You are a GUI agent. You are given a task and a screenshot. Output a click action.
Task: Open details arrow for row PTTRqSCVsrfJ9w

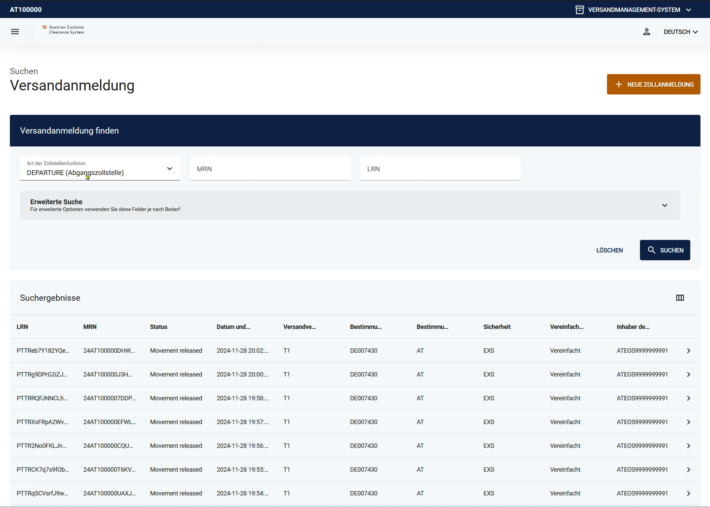[688, 493]
